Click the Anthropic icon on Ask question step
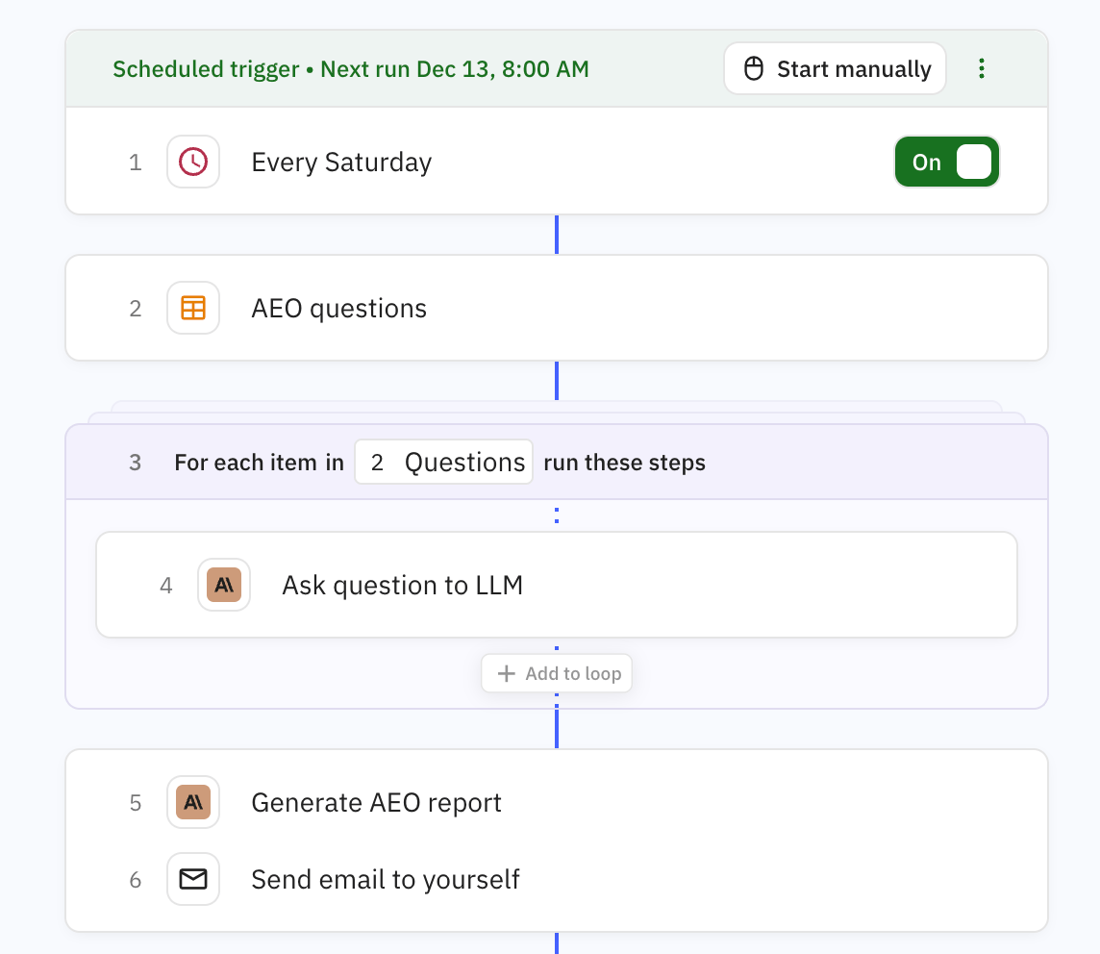 click(224, 585)
